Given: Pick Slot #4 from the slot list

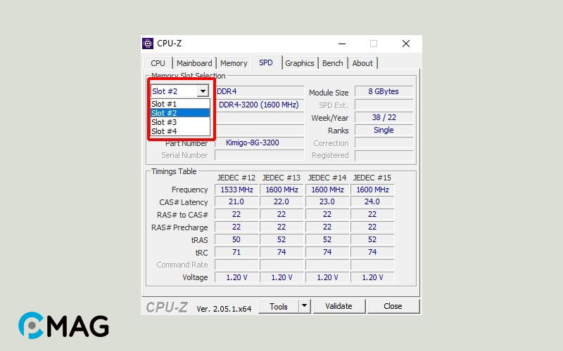Looking at the screenshot, I should pos(180,131).
